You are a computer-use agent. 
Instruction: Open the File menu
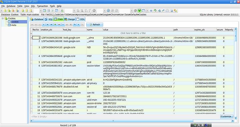coord(3,6)
